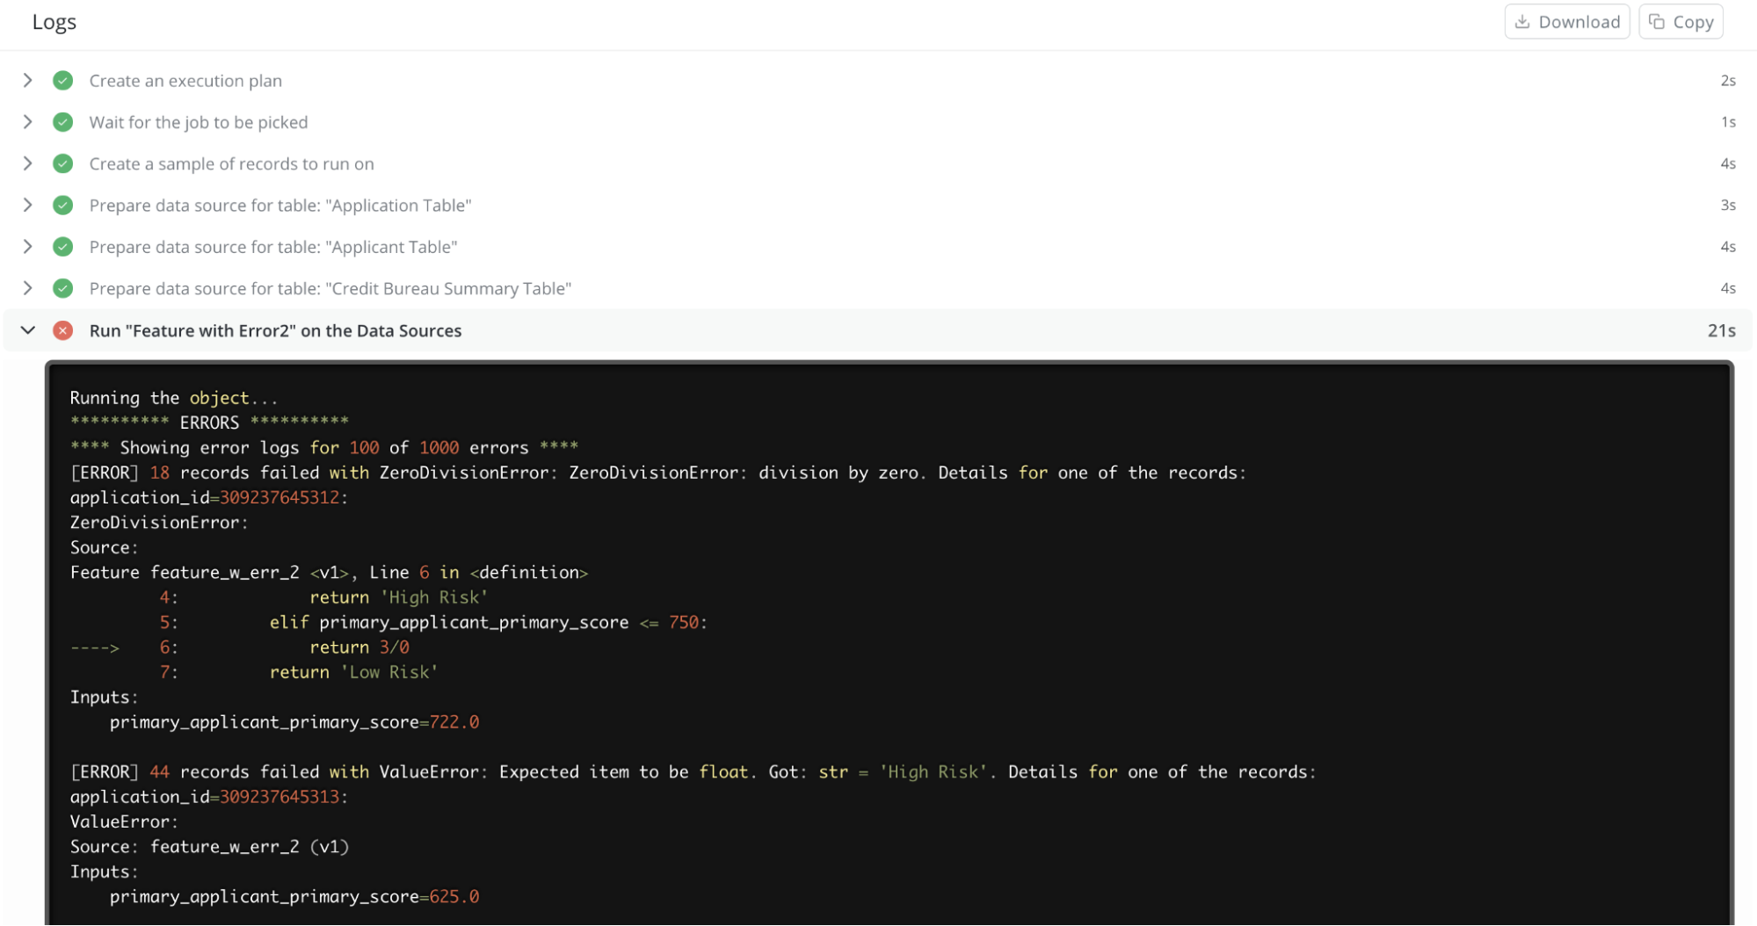Click green check icon beside job picked step
1757x926 pixels.
62,122
